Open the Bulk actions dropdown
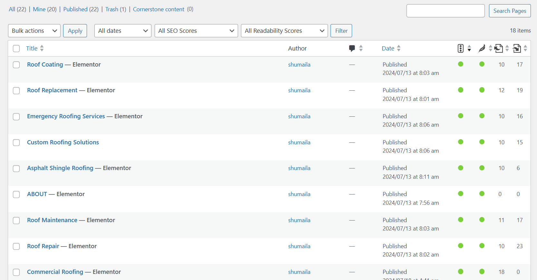 pyautogui.click(x=34, y=31)
